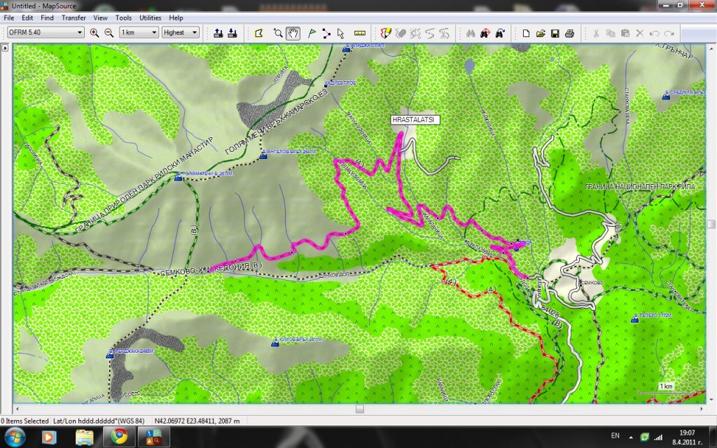Viewport: 717px width, 448px height.
Task: Click the horizontal scrollbar right arrow
Action: [x=702, y=409]
